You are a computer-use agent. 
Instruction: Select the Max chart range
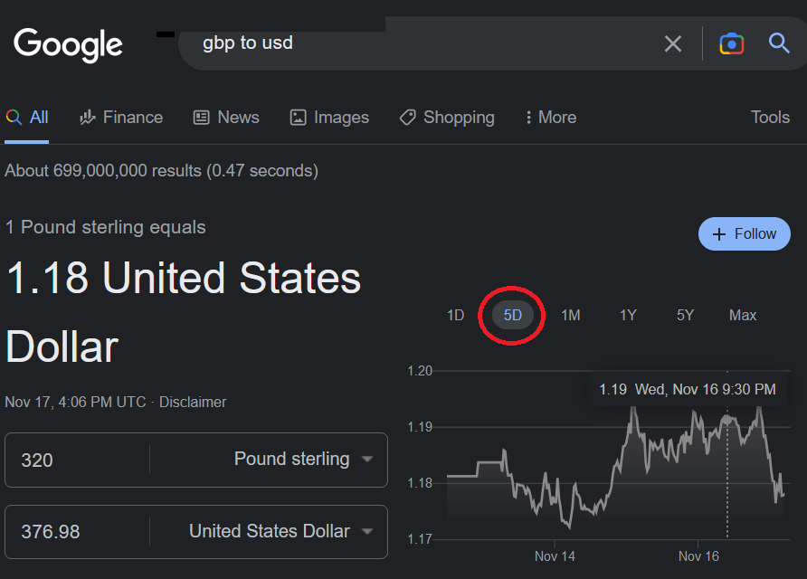743,316
